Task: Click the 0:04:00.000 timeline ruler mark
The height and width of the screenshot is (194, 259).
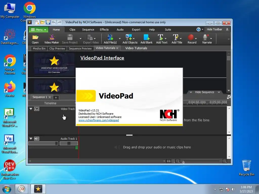Action: click(x=197, y=102)
